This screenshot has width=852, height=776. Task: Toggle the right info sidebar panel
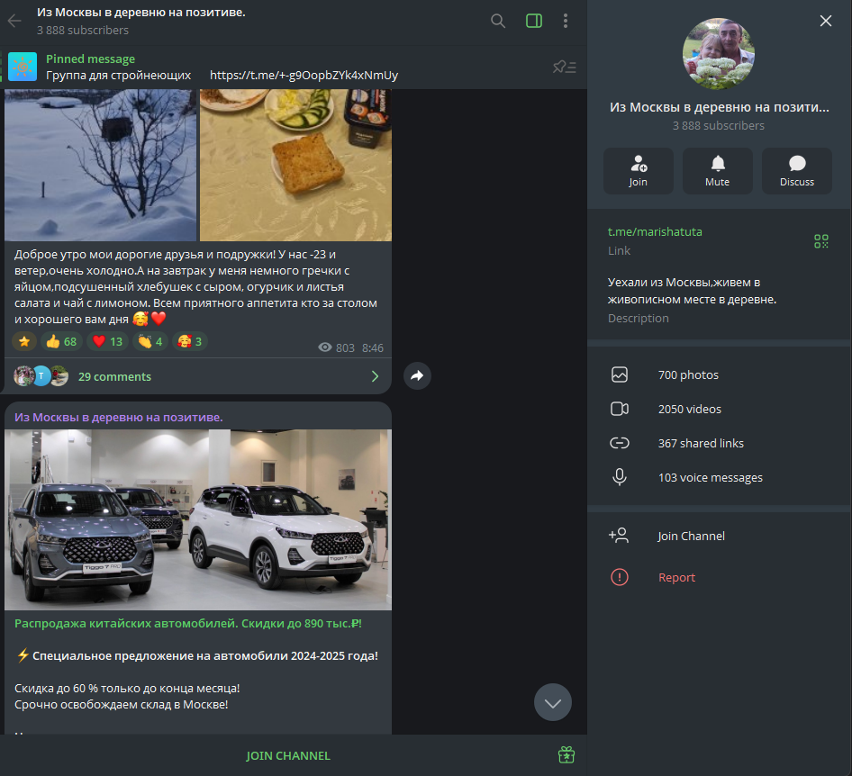coord(533,22)
